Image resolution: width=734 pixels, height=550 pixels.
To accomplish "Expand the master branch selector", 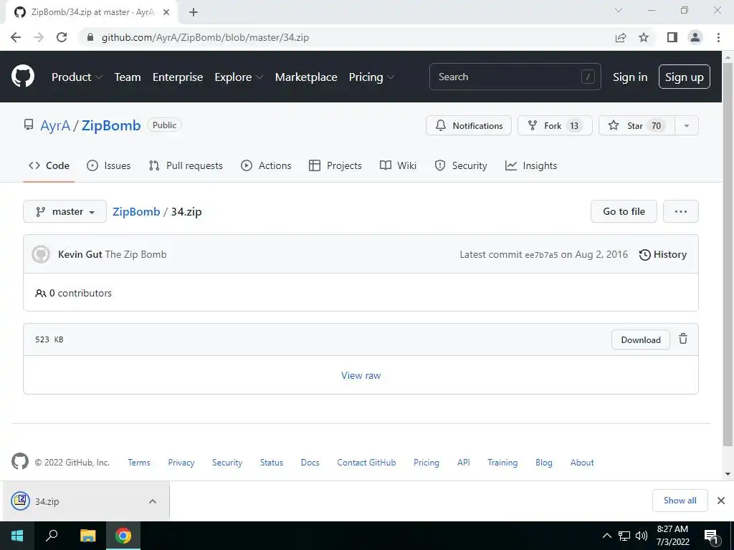I will [x=65, y=211].
